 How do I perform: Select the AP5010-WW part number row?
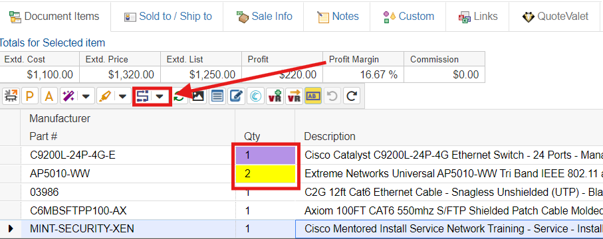coord(60,174)
